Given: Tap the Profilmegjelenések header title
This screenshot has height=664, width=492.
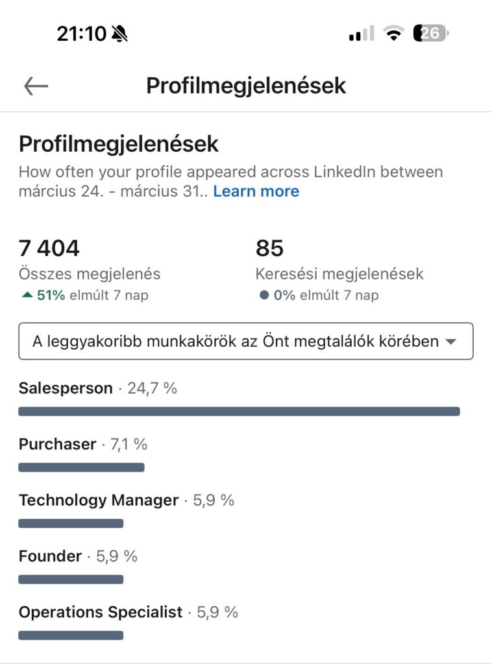Looking at the screenshot, I should (246, 86).
